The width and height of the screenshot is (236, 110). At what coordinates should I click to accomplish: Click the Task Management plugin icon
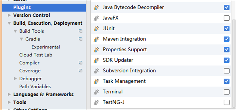click(96, 81)
